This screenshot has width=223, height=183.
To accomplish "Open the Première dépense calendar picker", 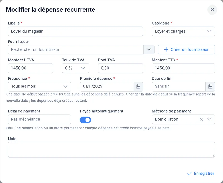I will click(x=138, y=87).
